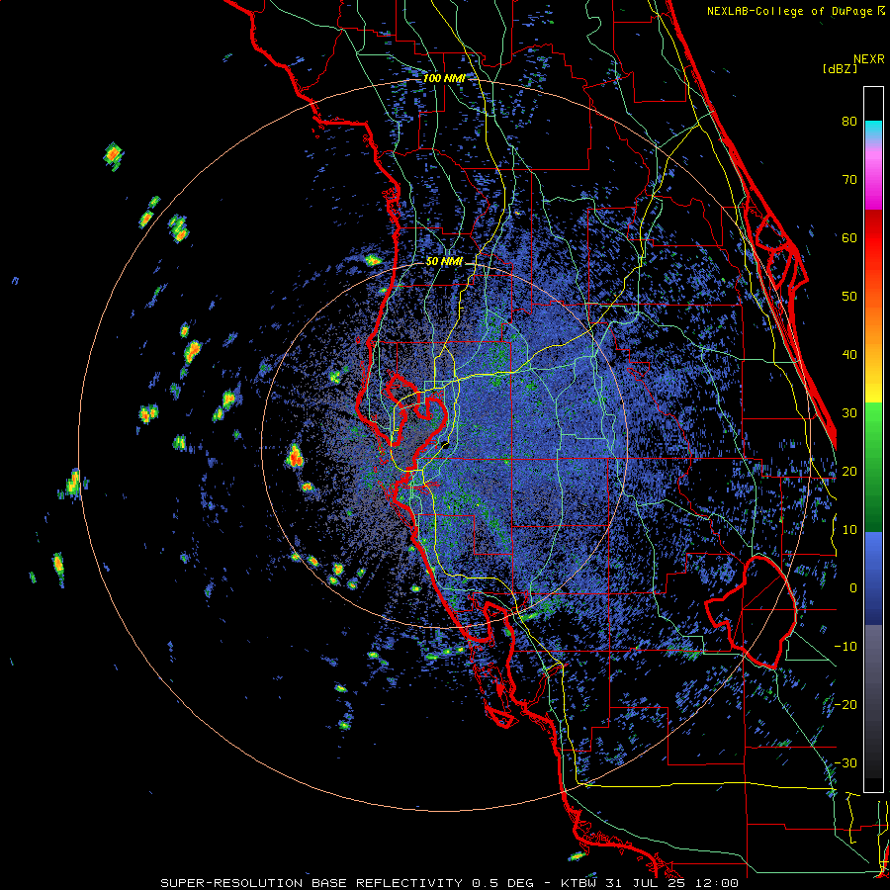Viewport: 890px width, 890px height.
Task: Click the NEXLAB-College of DuPage header text
Action: [x=795, y=11]
